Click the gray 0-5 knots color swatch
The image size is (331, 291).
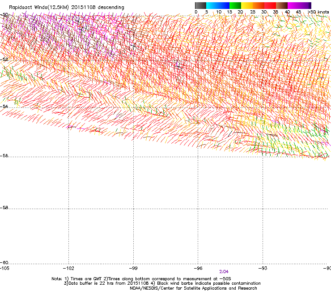click(200, 5)
